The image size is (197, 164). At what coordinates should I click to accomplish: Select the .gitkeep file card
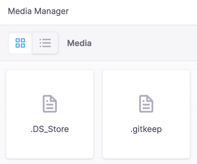point(146,114)
